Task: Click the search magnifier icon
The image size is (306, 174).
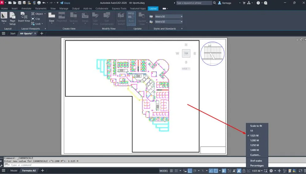Action: [x=214, y=3]
